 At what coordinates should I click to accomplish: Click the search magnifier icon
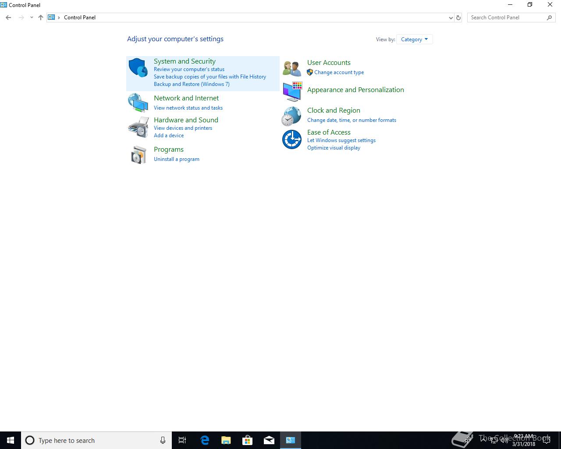pos(549,18)
